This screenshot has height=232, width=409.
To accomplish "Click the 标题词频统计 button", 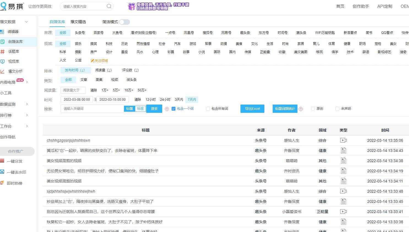I will click(285, 109).
